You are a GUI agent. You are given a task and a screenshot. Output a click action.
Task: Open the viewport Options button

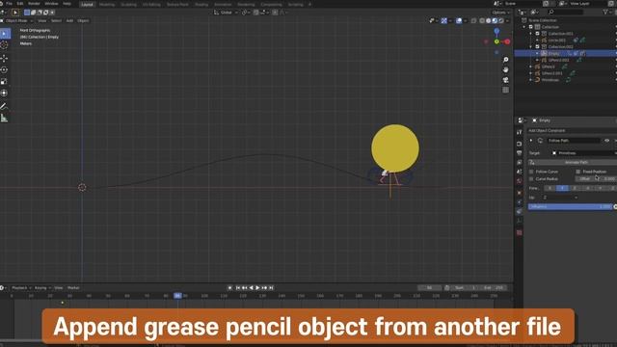pos(500,13)
